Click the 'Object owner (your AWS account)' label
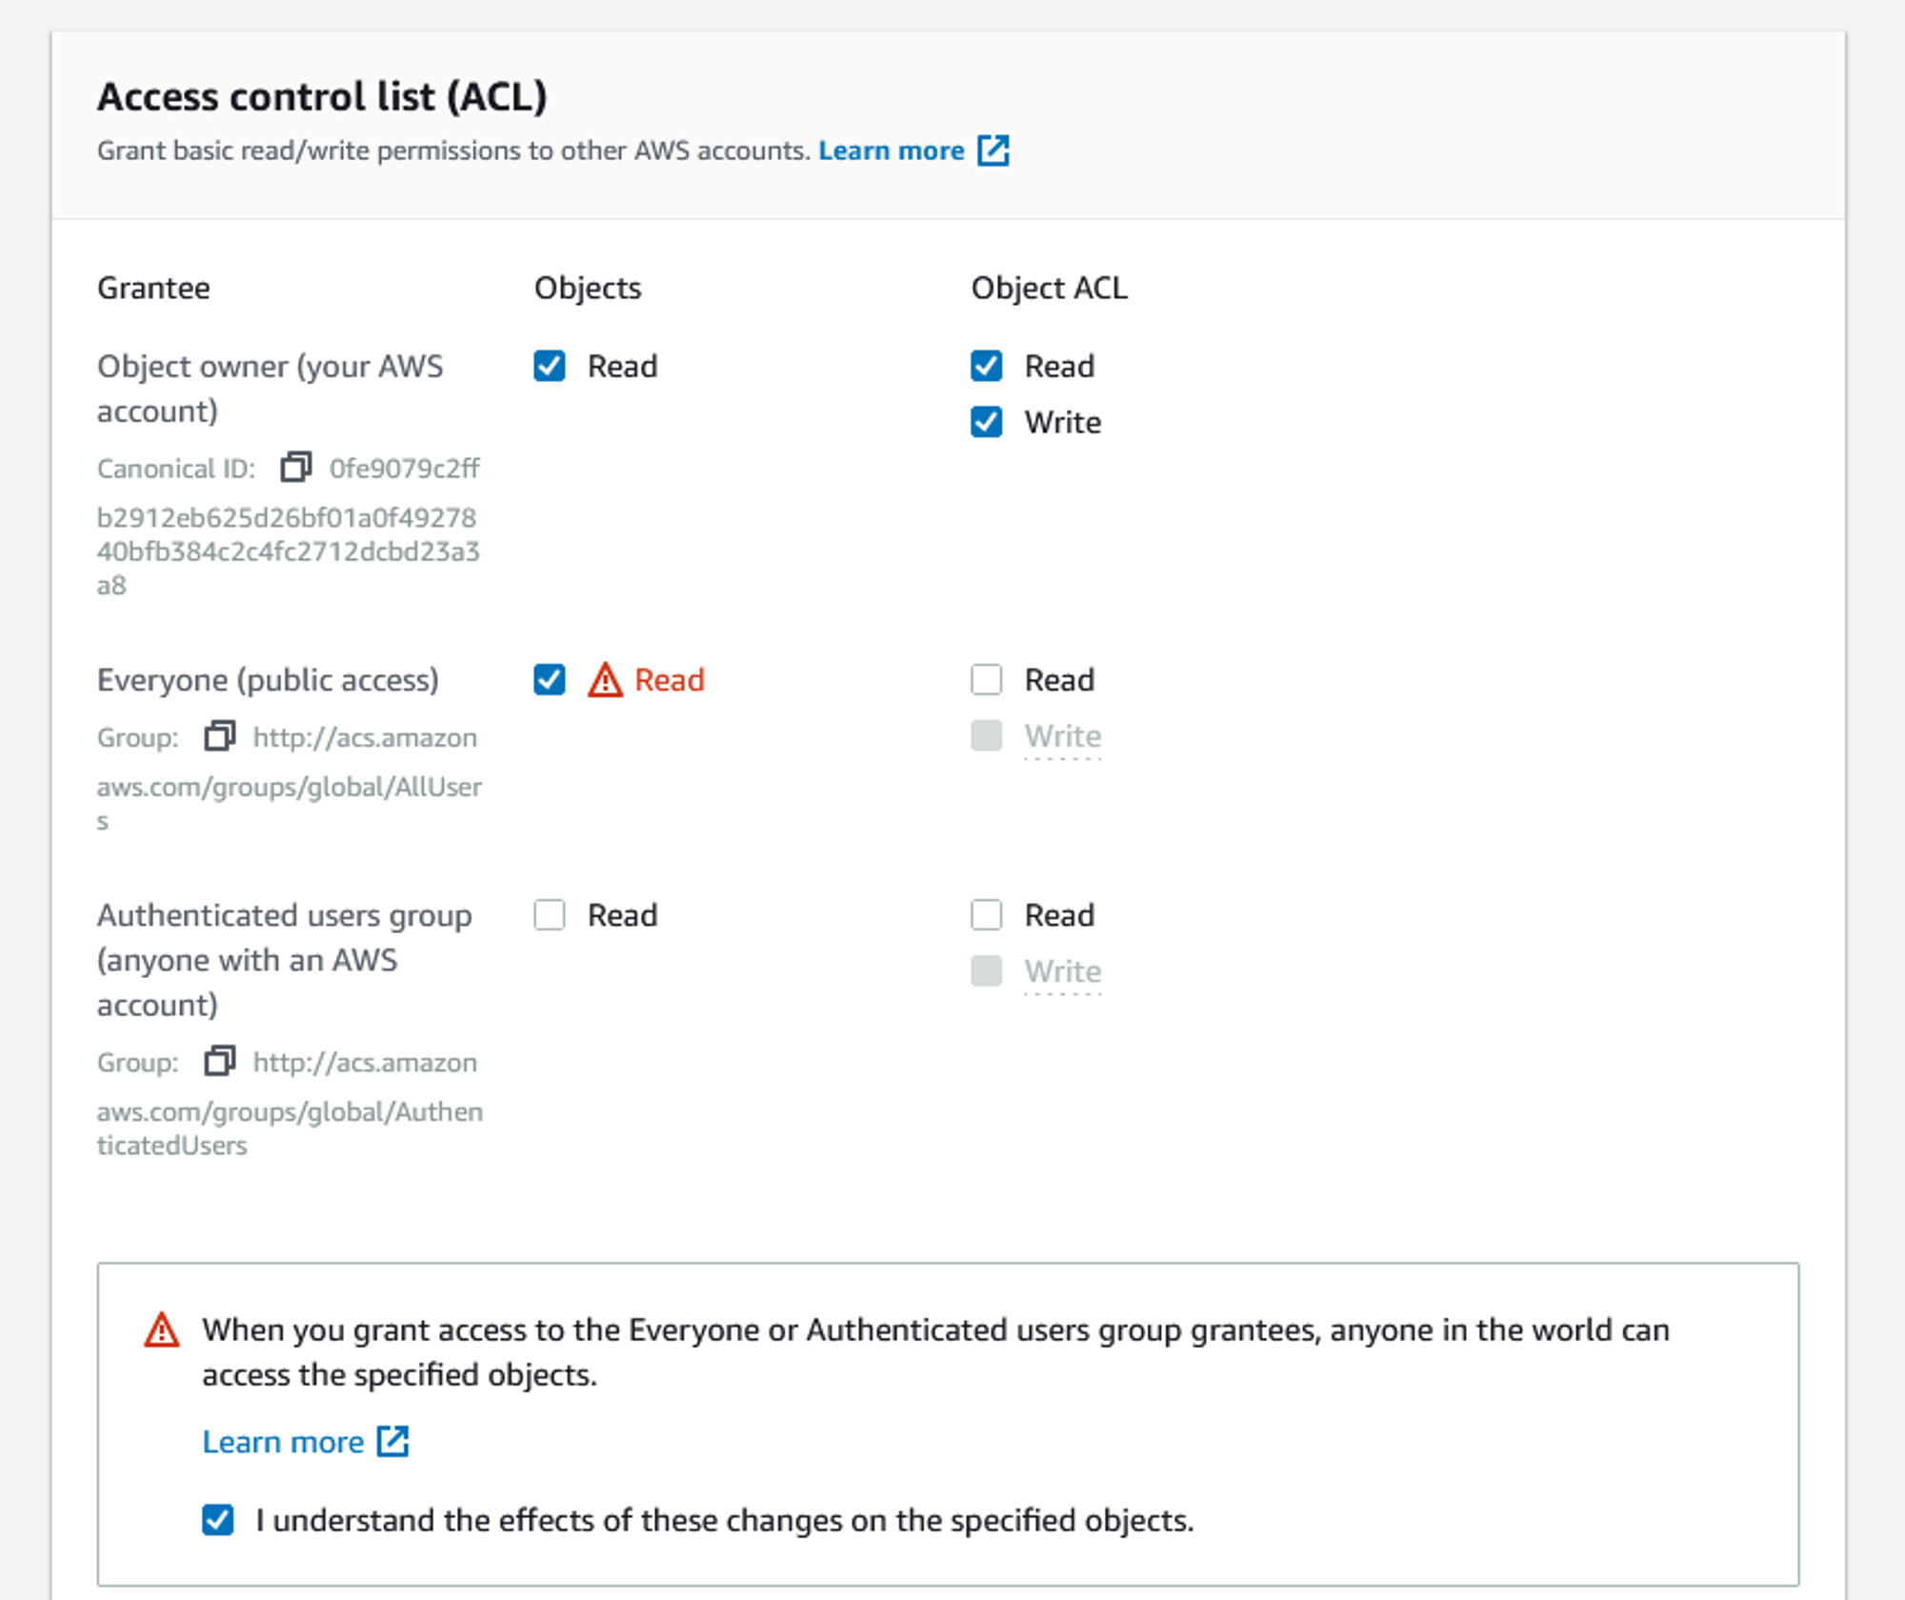1905x1600 pixels. [x=271, y=389]
